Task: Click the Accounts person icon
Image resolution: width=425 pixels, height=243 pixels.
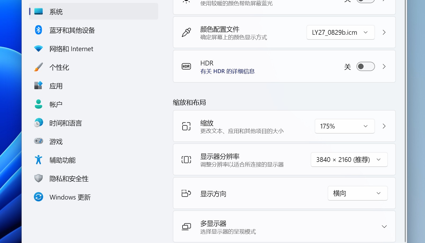Action: click(38, 104)
